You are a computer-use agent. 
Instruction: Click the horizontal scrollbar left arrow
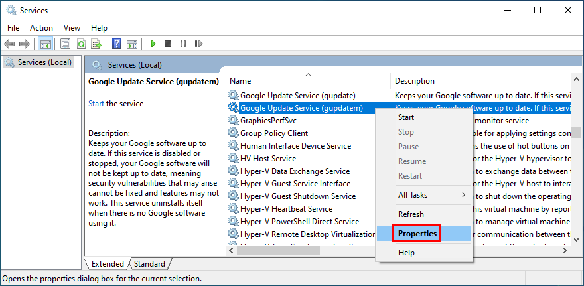(x=231, y=251)
